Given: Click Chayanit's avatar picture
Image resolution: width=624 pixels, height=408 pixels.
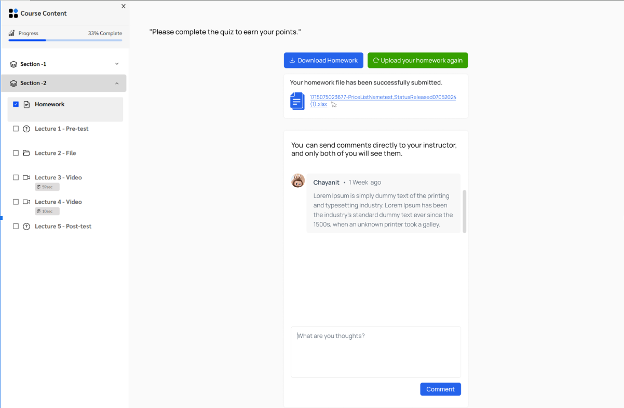Looking at the screenshot, I should point(298,181).
